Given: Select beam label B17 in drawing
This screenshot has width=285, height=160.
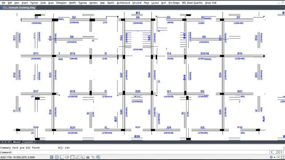Looking at the screenshot, I should 36,91.
